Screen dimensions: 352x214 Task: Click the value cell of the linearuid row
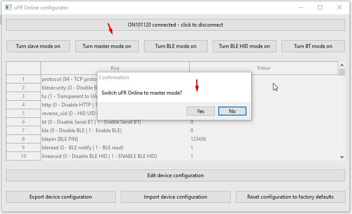coord(264,156)
